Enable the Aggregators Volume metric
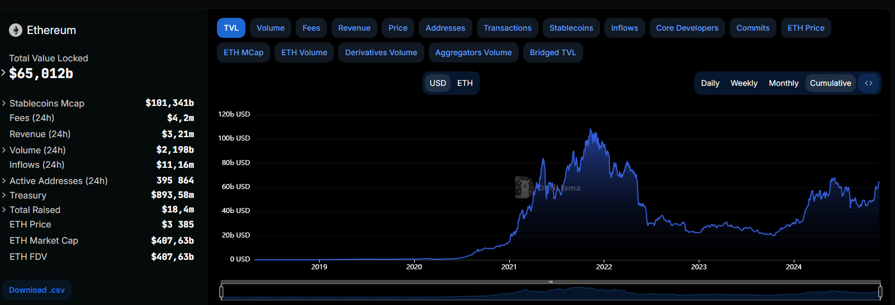Screen dimensions: 895x305 coord(473,52)
